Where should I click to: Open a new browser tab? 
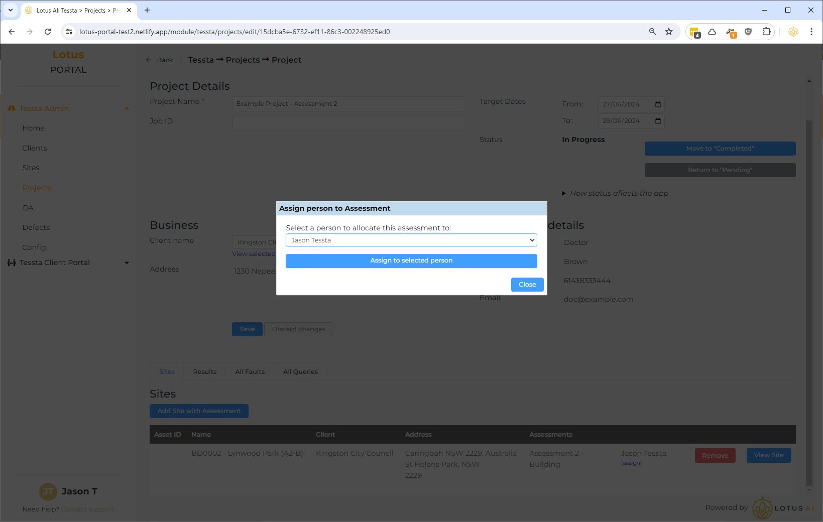pyautogui.click(x=147, y=10)
